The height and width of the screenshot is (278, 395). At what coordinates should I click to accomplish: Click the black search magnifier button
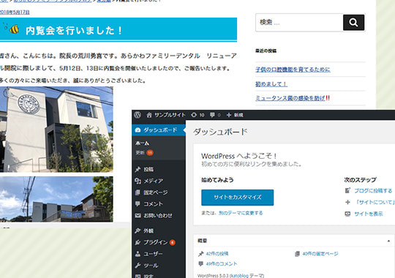click(x=353, y=23)
